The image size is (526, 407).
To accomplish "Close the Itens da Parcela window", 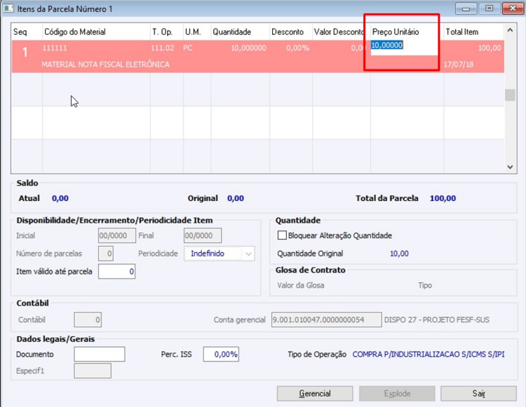I will pos(513,8).
